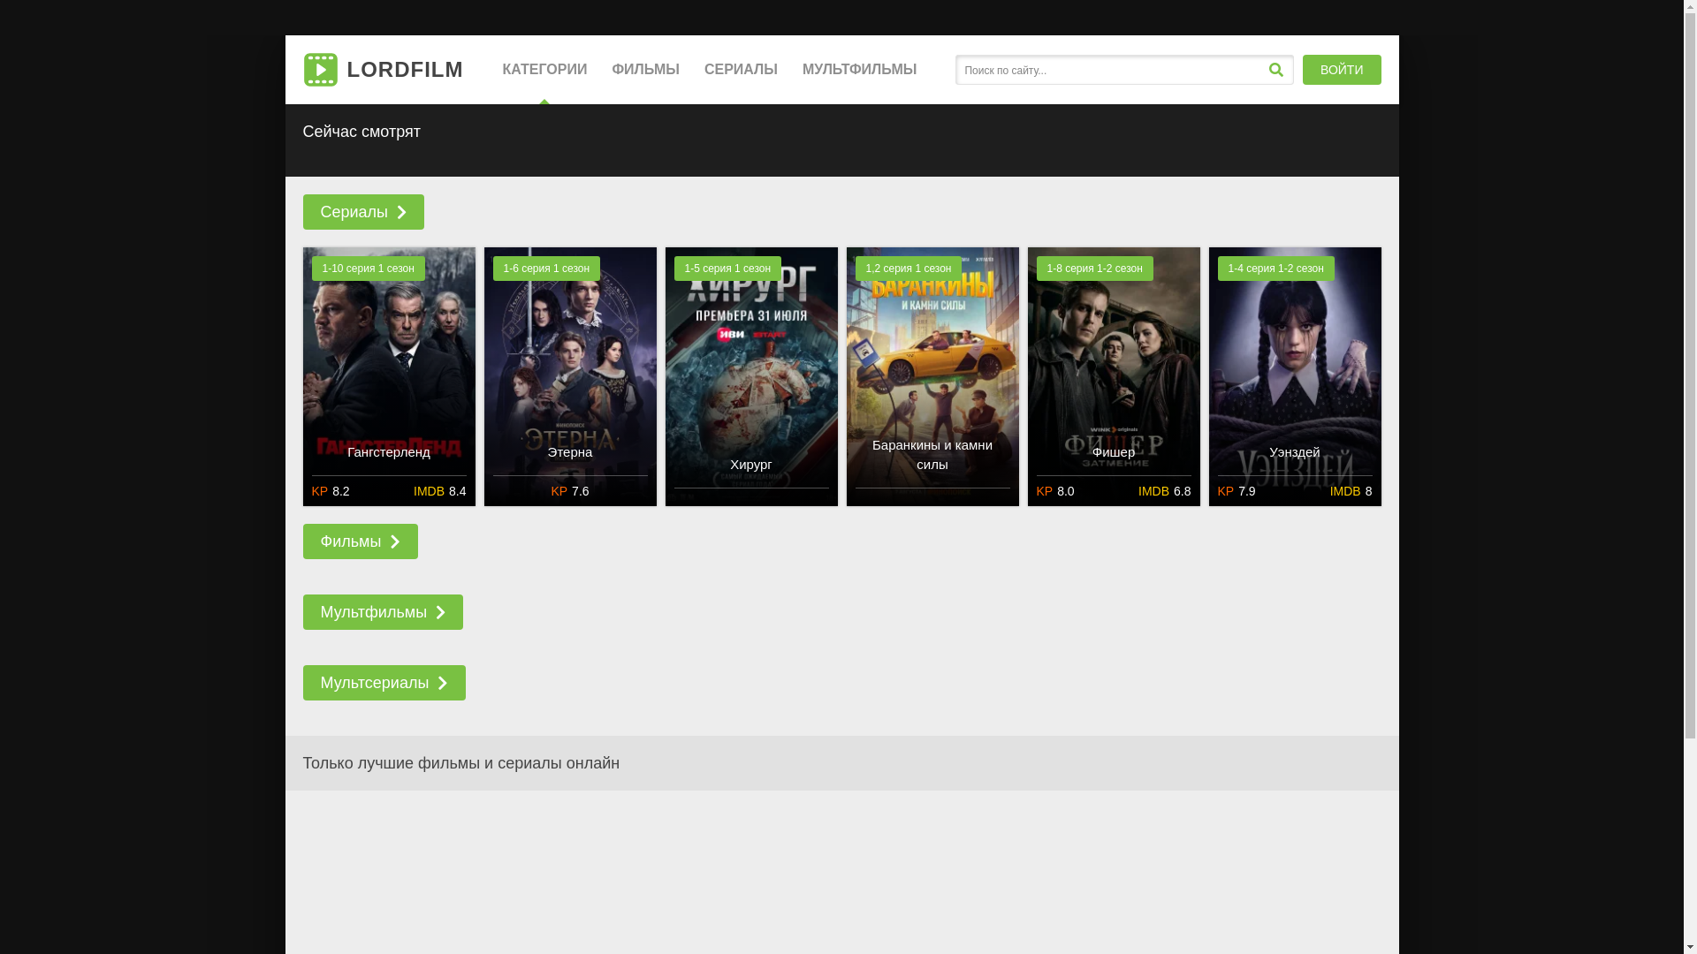This screenshot has height=954, width=1697.
Task: Click the Гангстерленд title text
Action: (389, 452)
